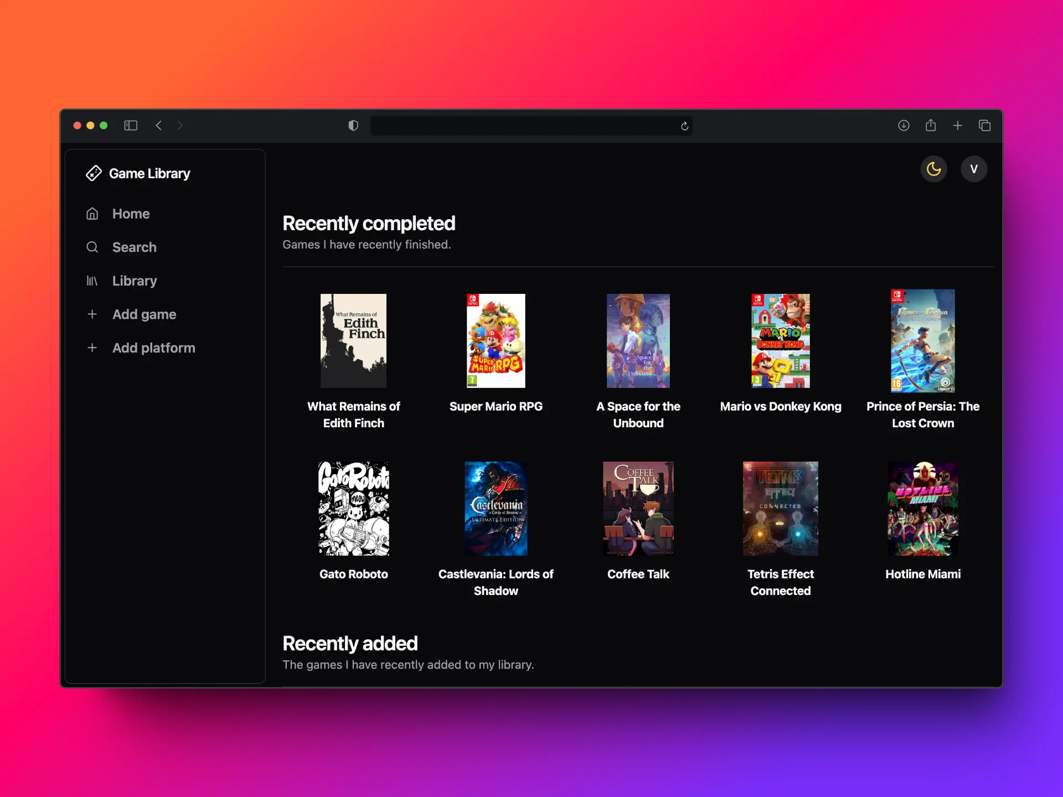1063x797 pixels.
Task: Toggle the browser sidebar panel icon
Action: 131,126
